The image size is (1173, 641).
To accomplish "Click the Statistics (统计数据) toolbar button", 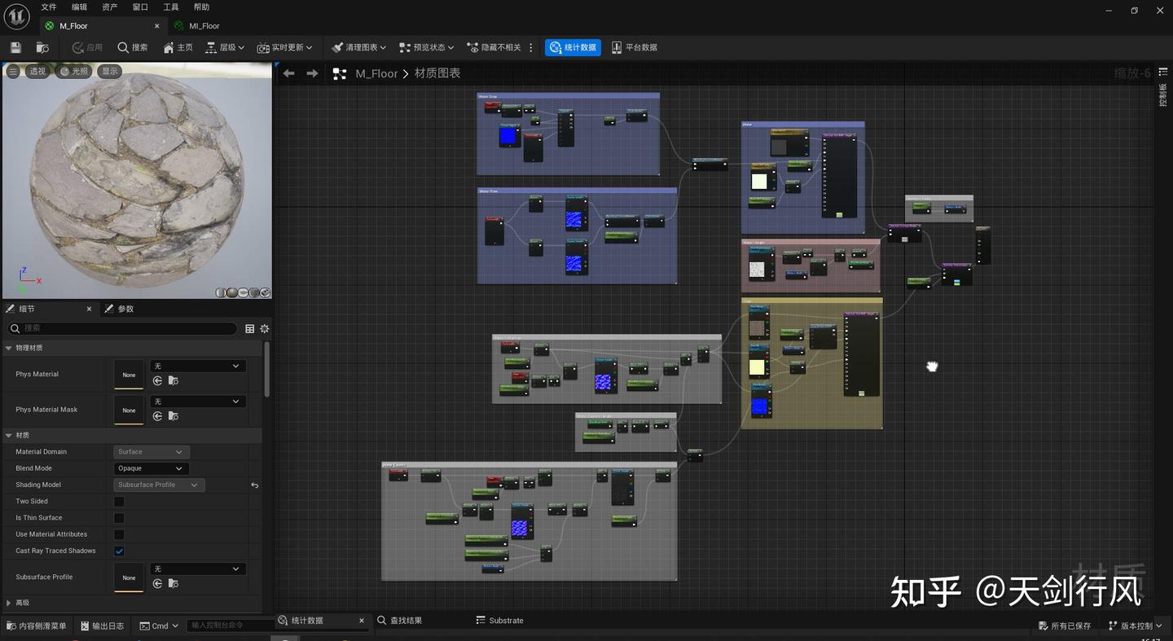I will pos(572,47).
